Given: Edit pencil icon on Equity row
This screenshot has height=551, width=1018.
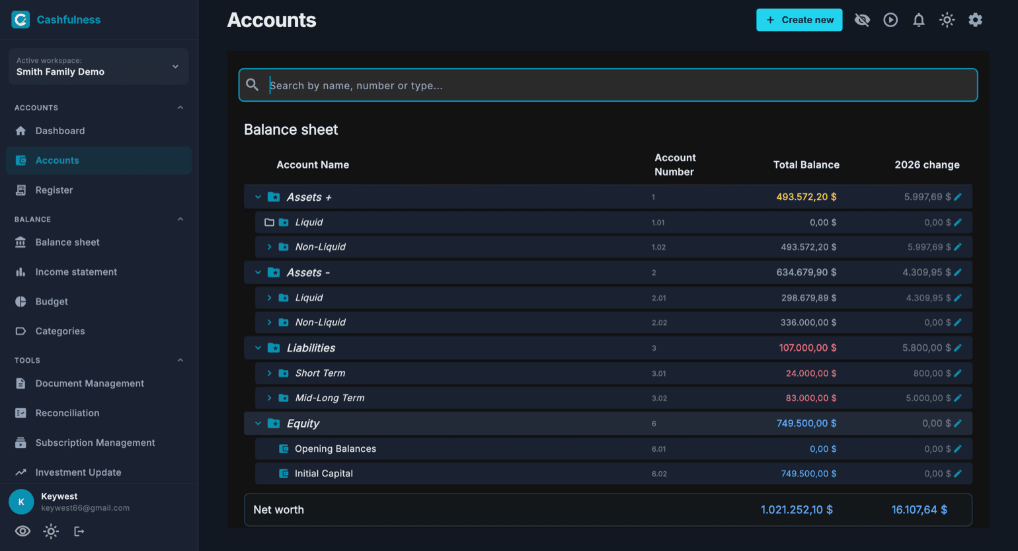Looking at the screenshot, I should [x=958, y=423].
